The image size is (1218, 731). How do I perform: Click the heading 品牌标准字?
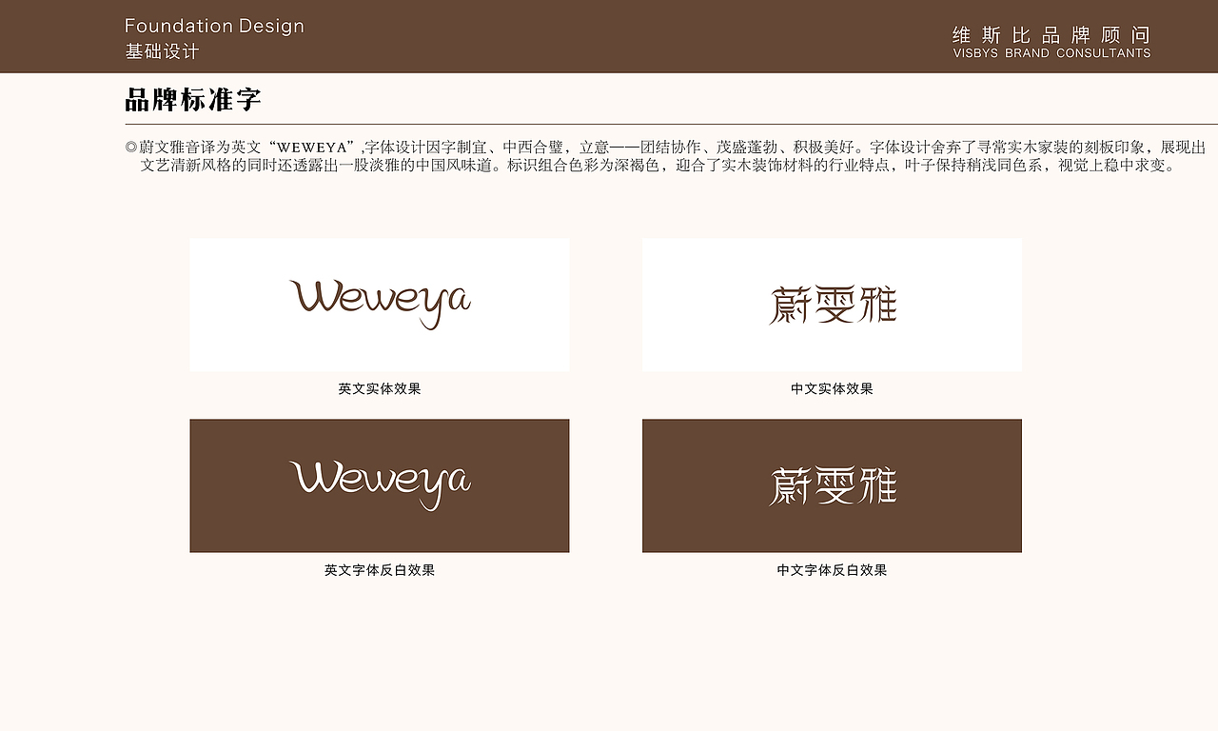coord(193,99)
